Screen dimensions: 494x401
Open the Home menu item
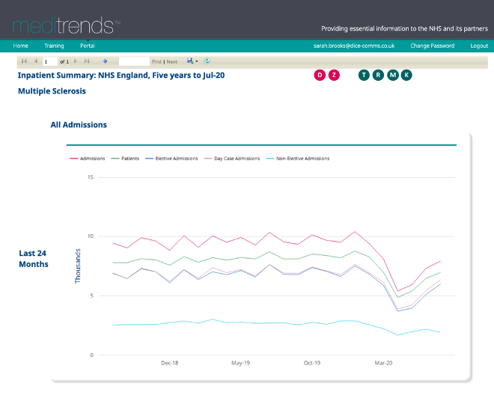(20, 46)
